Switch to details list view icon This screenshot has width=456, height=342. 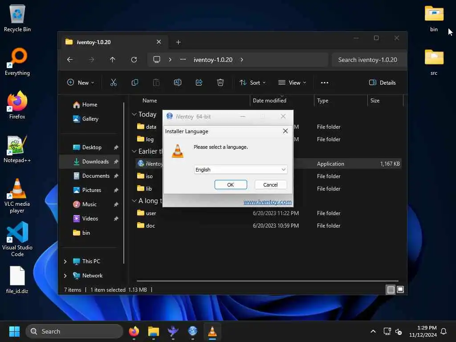[391, 289]
